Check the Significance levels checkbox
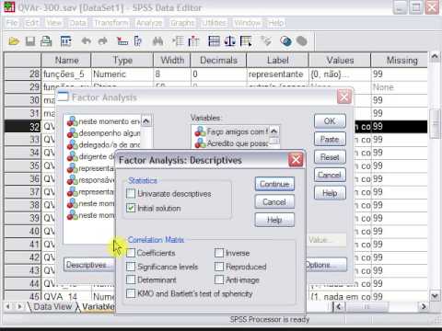 pos(131,267)
